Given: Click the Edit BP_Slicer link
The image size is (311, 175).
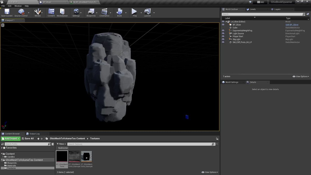Looking at the screenshot, I should point(292,25).
